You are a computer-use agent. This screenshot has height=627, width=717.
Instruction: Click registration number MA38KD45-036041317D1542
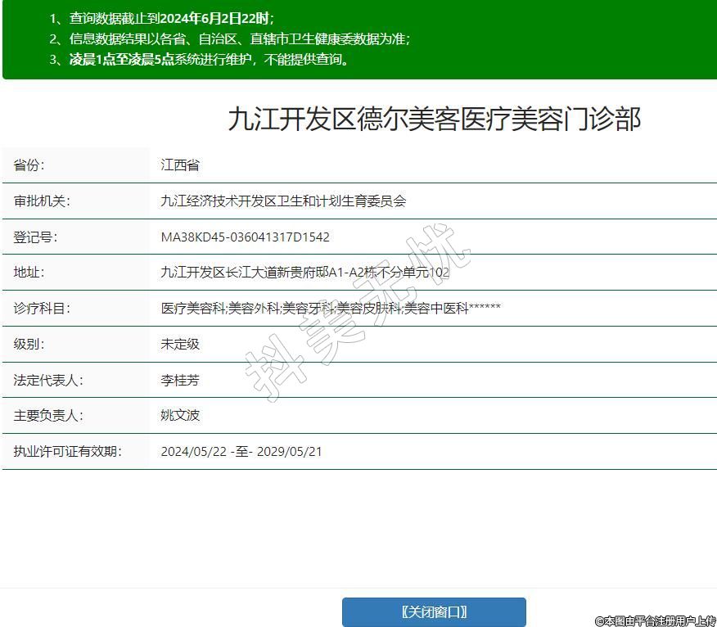[x=246, y=237]
